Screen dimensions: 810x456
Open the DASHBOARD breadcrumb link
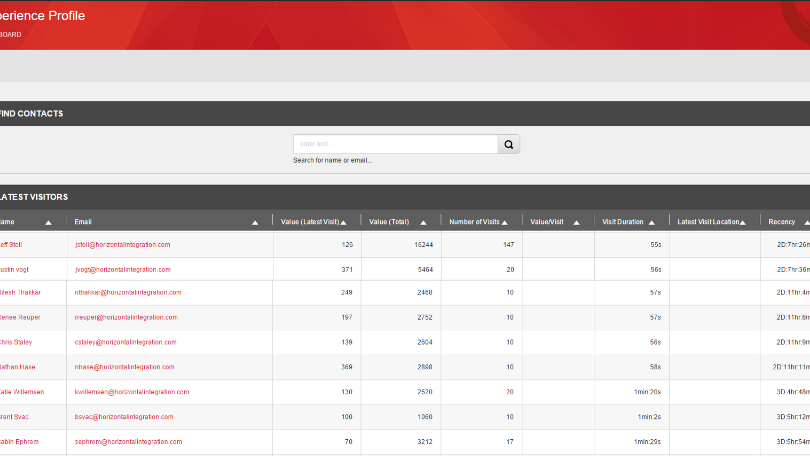click(x=10, y=34)
